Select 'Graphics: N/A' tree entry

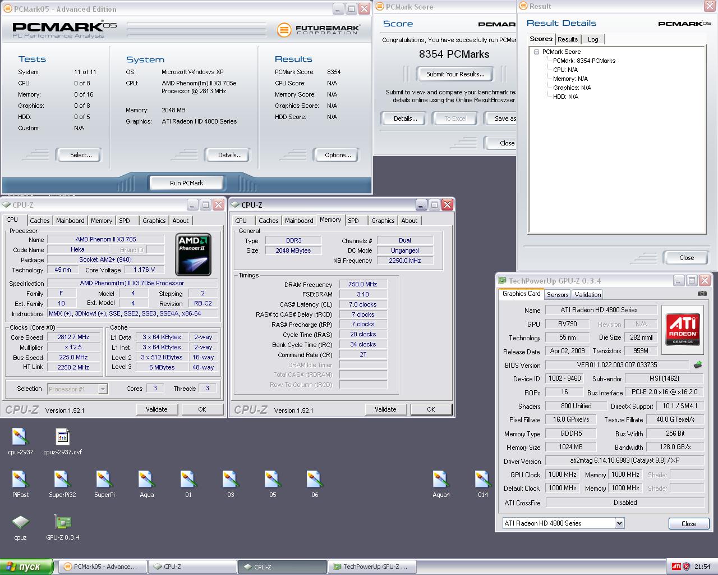(x=572, y=88)
